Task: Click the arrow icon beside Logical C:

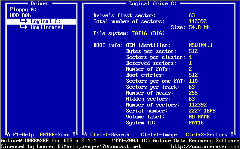Action: [x=24, y=21]
